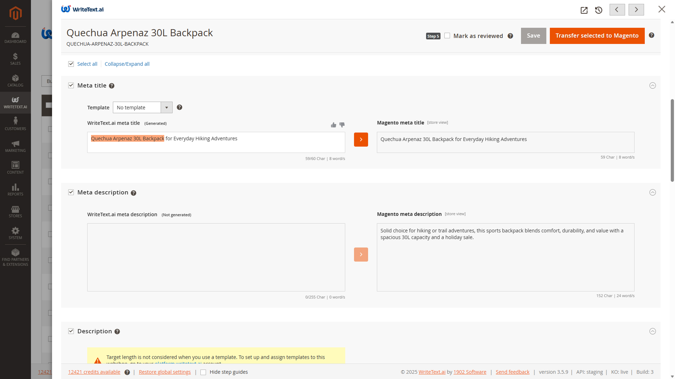Screen dimensions: 675x379
Task: Click Collapse/Expand all link
Action: click(127, 64)
